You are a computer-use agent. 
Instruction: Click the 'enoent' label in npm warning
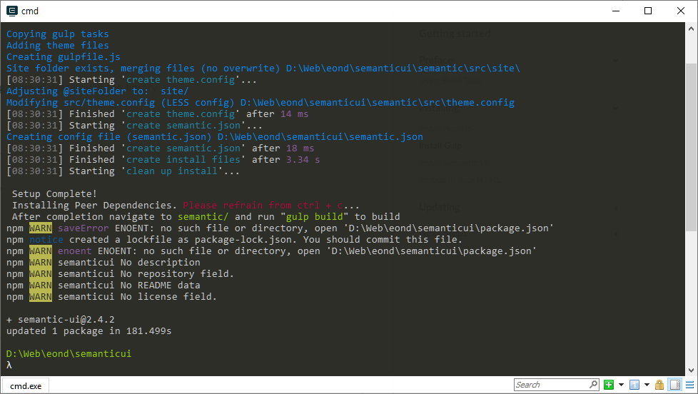coord(75,251)
